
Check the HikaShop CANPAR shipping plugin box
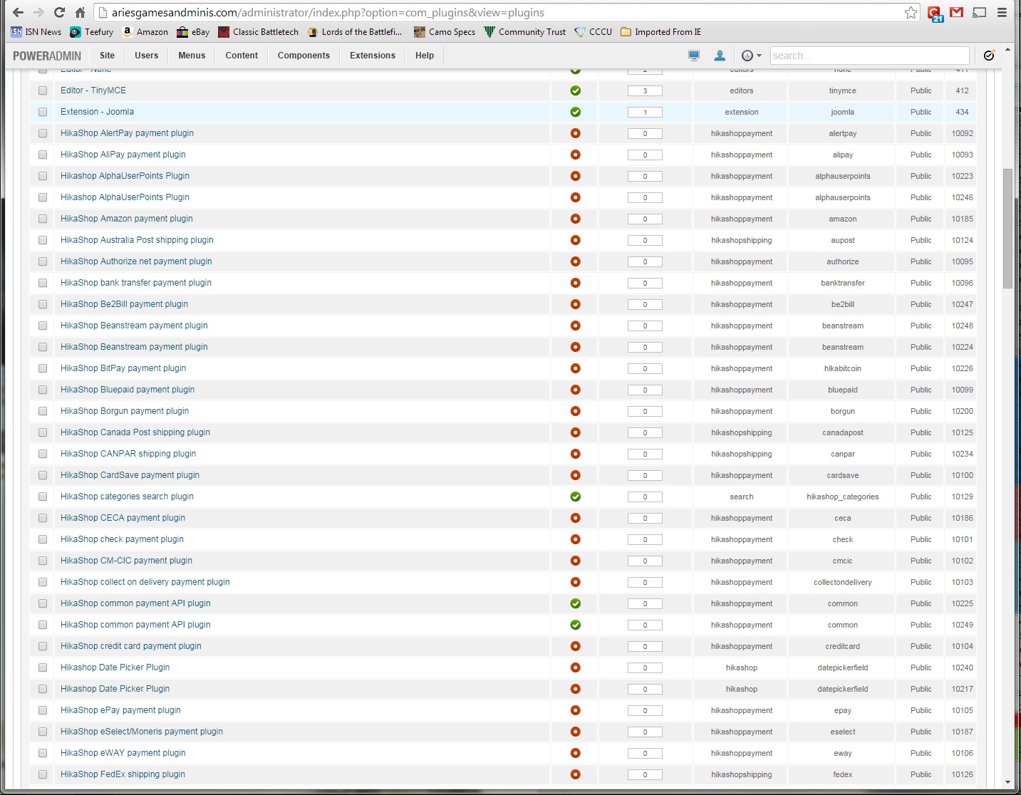tap(43, 454)
